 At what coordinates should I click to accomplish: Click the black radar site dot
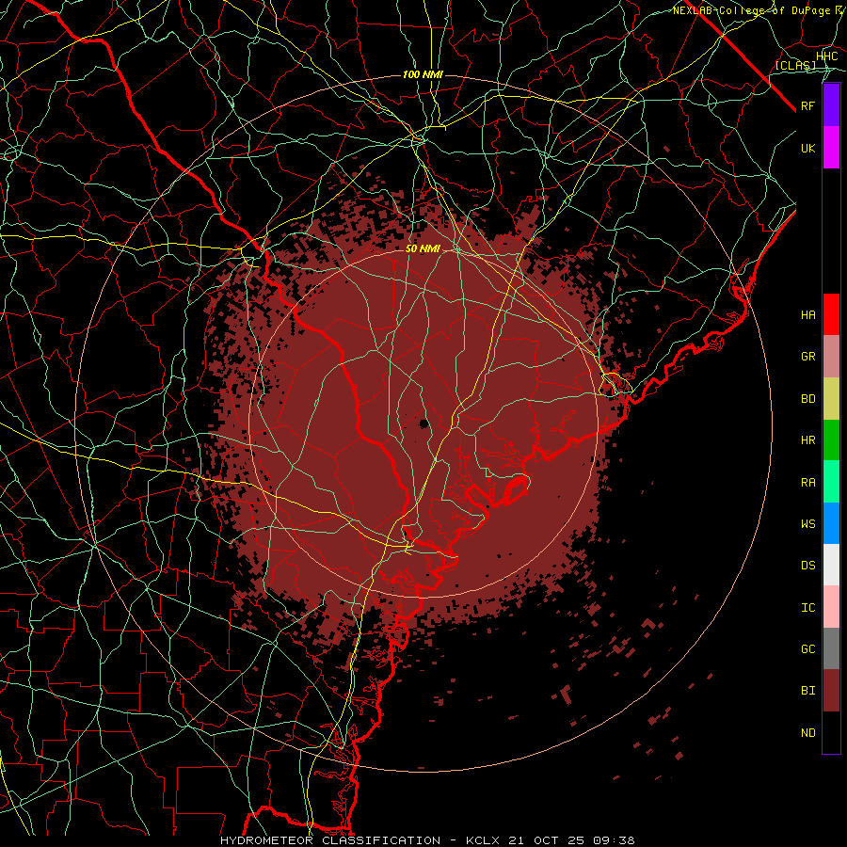point(424,423)
